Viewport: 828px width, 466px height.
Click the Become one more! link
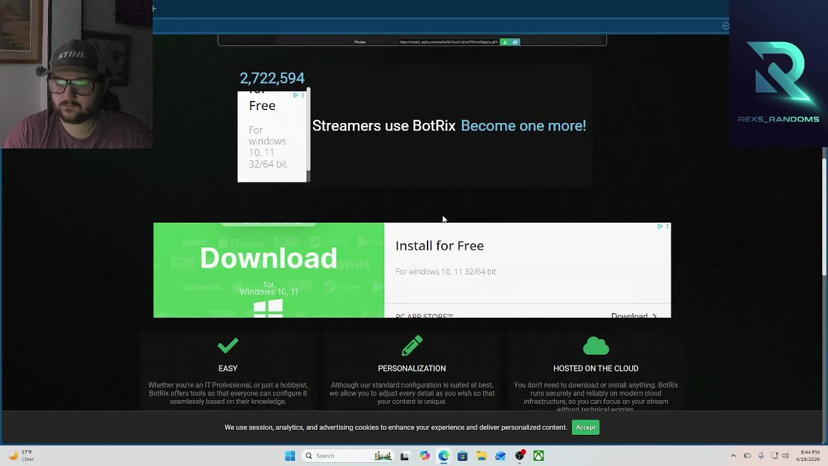[523, 126]
